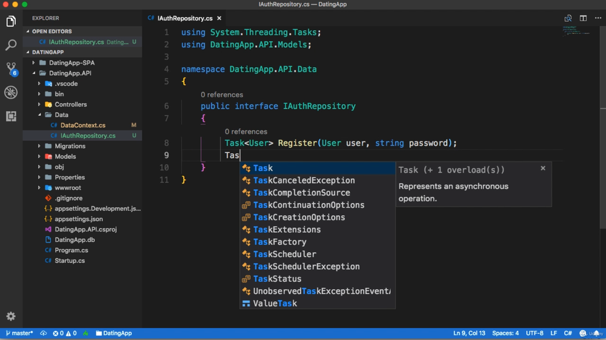Click the synchronize changes cloud icon
Viewport: 606px width, 340px height.
coord(43,333)
